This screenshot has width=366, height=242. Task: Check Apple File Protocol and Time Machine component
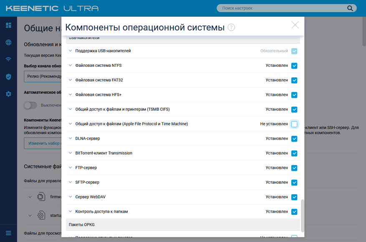(x=294, y=124)
